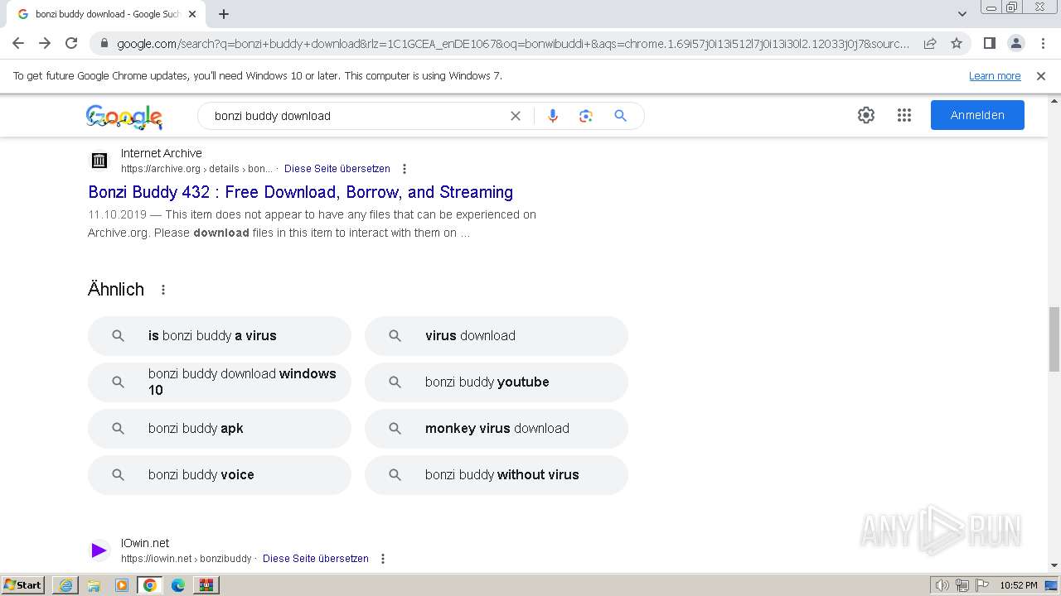Image resolution: width=1061 pixels, height=596 pixels.
Task: Search 'bonzi buddy youtube' suggestion
Action: [x=497, y=382]
